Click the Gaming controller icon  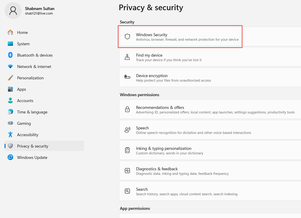click(10, 123)
